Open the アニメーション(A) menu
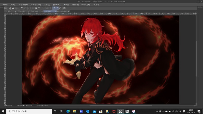The image size is (203, 114). [x=36, y=5]
